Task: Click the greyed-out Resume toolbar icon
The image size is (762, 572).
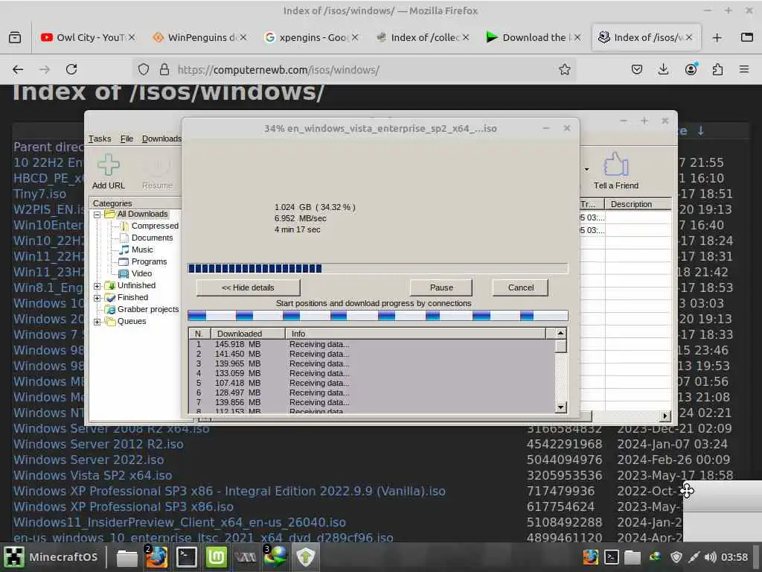Action: [x=157, y=166]
